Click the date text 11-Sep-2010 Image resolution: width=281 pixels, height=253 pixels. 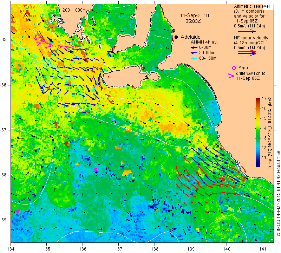pos(195,15)
